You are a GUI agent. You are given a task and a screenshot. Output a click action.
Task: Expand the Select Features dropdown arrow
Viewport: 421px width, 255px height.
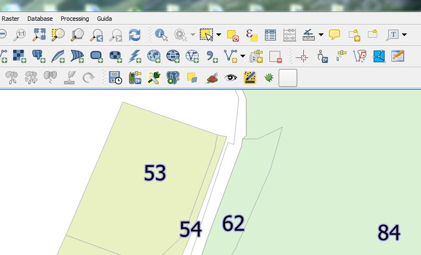(219, 34)
